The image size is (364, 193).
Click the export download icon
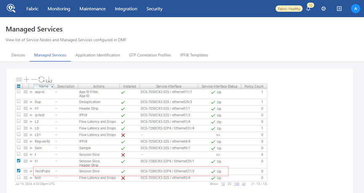[x=49, y=80]
